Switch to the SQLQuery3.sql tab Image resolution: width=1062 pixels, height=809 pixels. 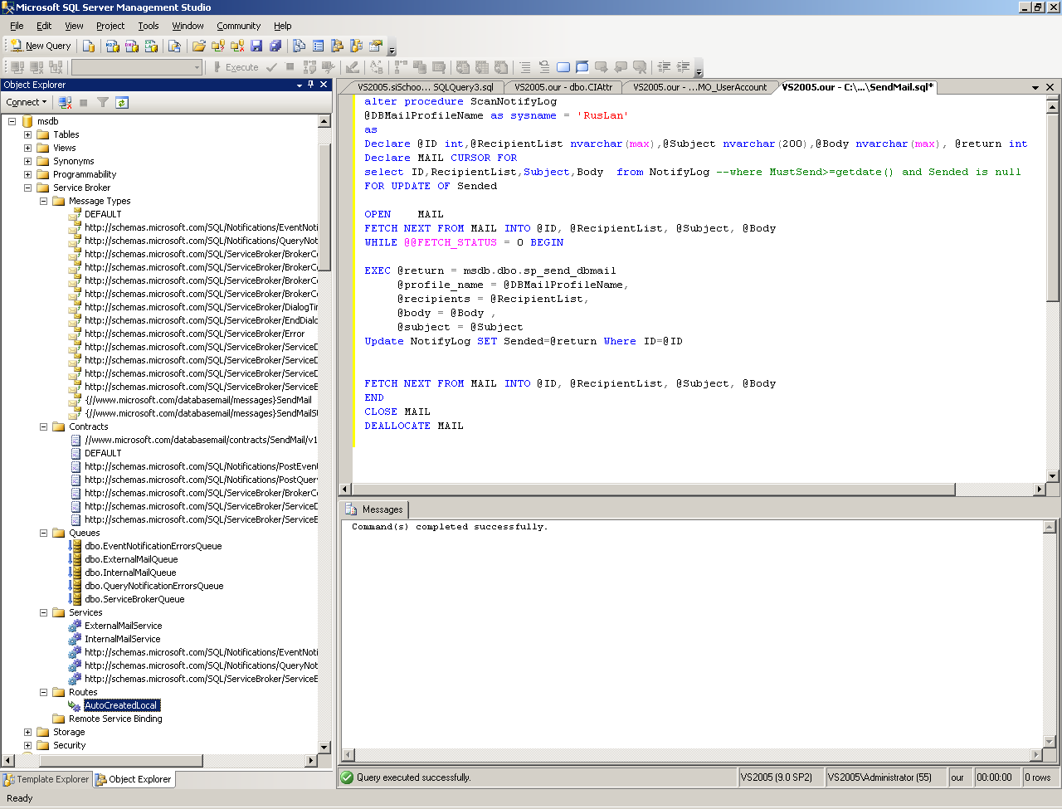pyautogui.click(x=424, y=87)
